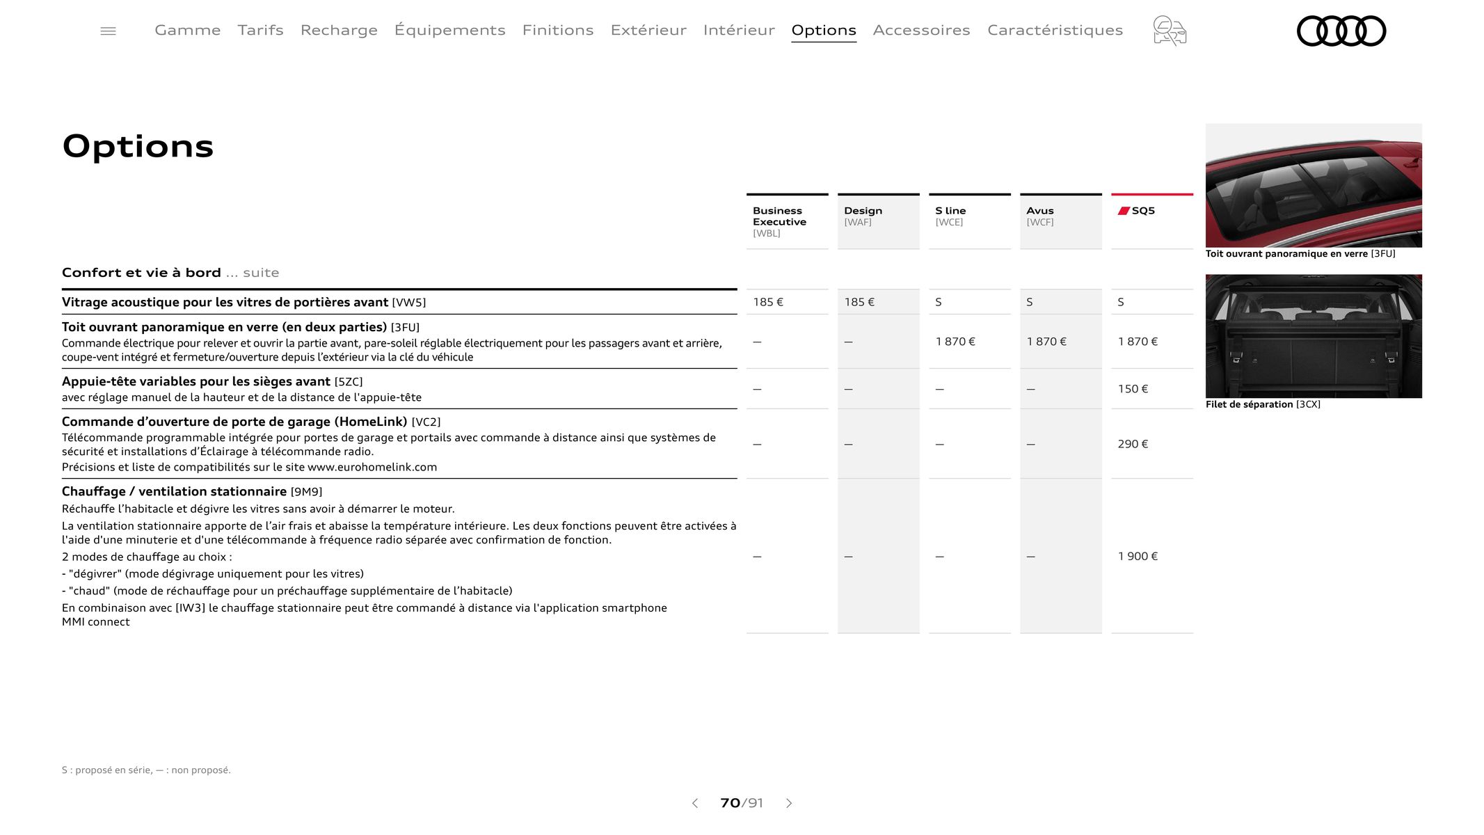Viewport: 1484px width, 835px height.
Task: Click 'Confort et vie à bord' section title
Action: pos(141,273)
